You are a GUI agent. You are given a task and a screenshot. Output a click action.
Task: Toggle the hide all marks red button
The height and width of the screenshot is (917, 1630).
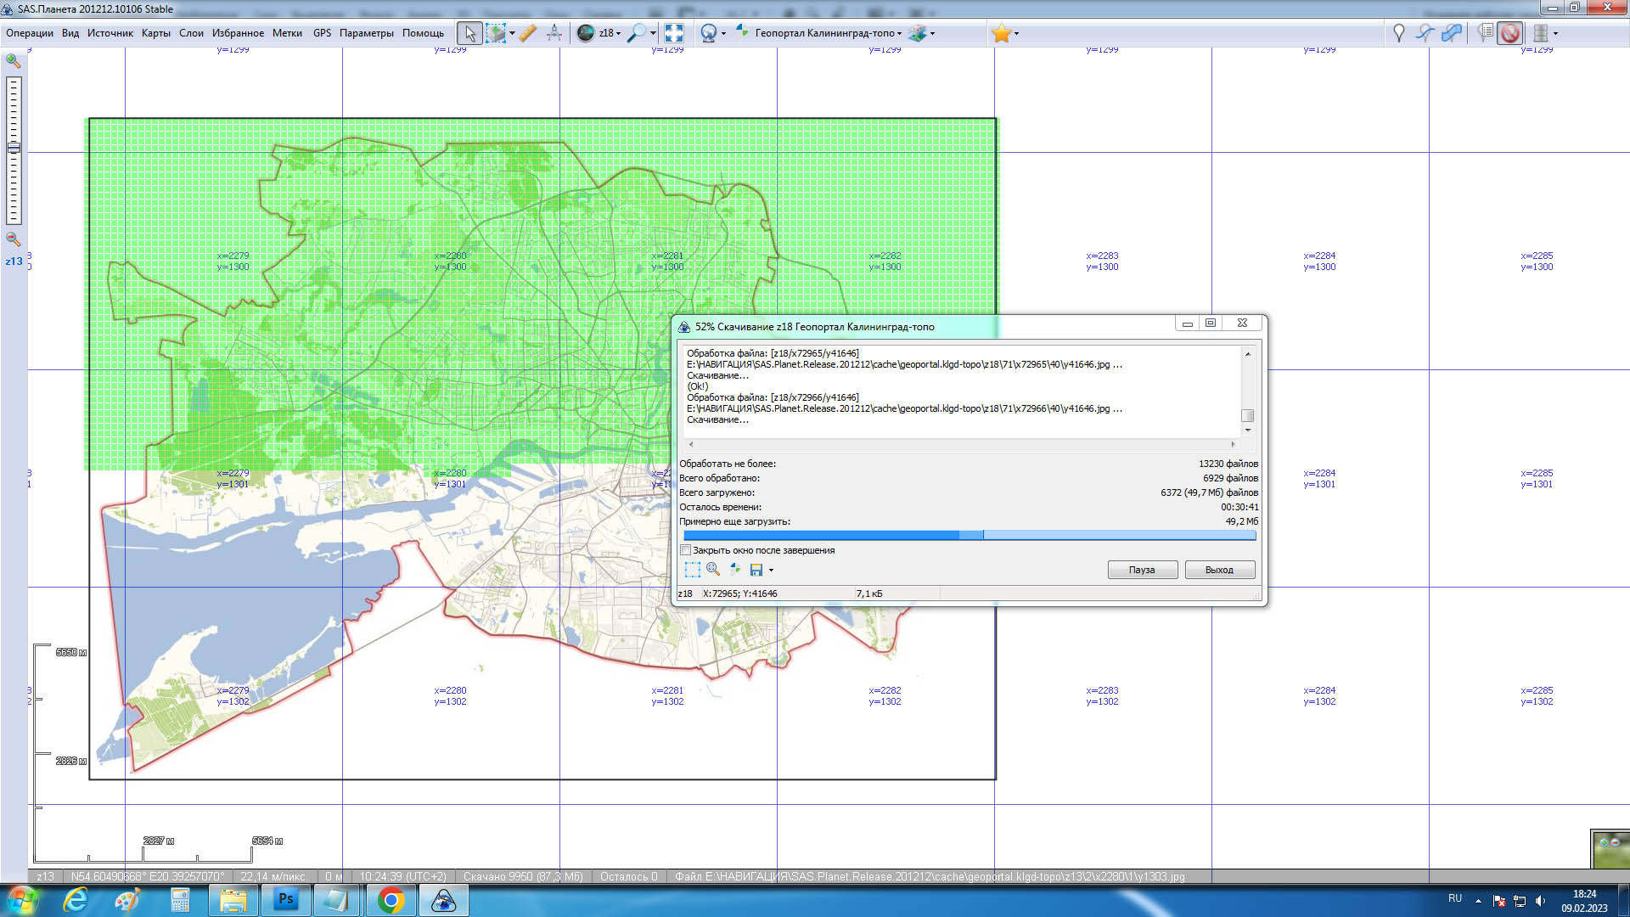click(1509, 33)
